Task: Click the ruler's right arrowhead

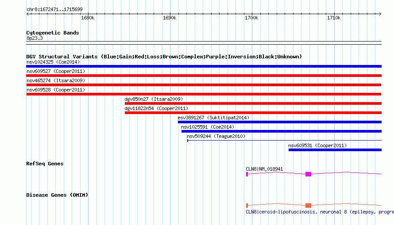Action: pyautogui.click(x=380, y=14)
